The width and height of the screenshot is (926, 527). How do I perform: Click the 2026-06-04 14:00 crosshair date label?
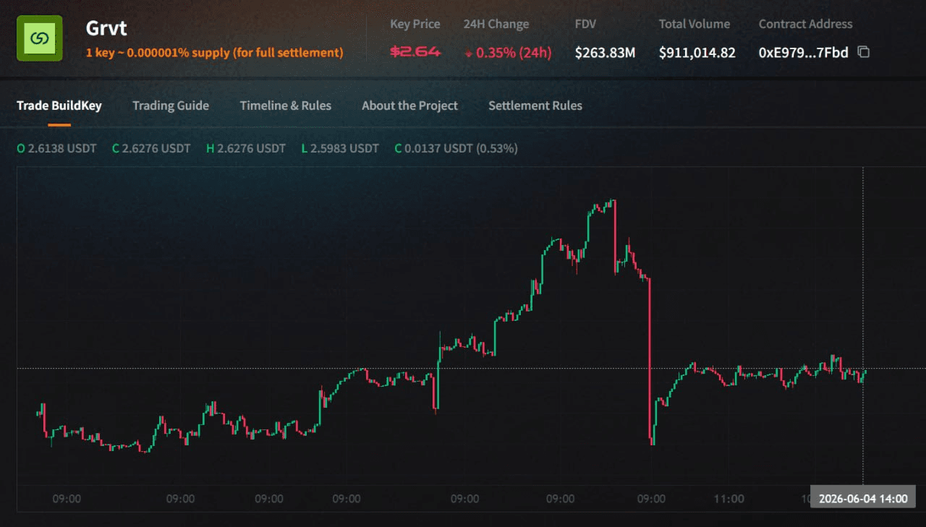pos(863,498)
